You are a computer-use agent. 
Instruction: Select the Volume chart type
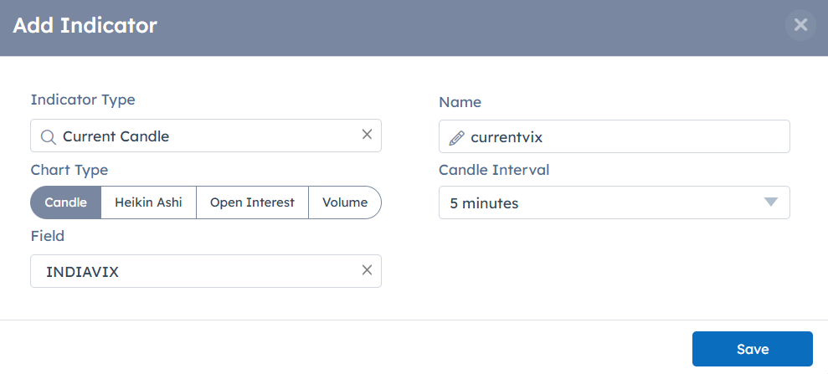pyautogui.click(x=345, y=202)
